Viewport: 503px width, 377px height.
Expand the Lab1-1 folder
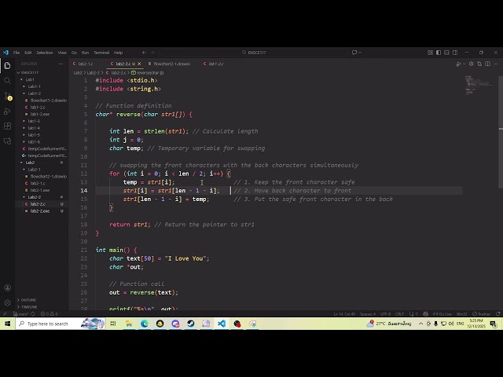pos(34,86)
